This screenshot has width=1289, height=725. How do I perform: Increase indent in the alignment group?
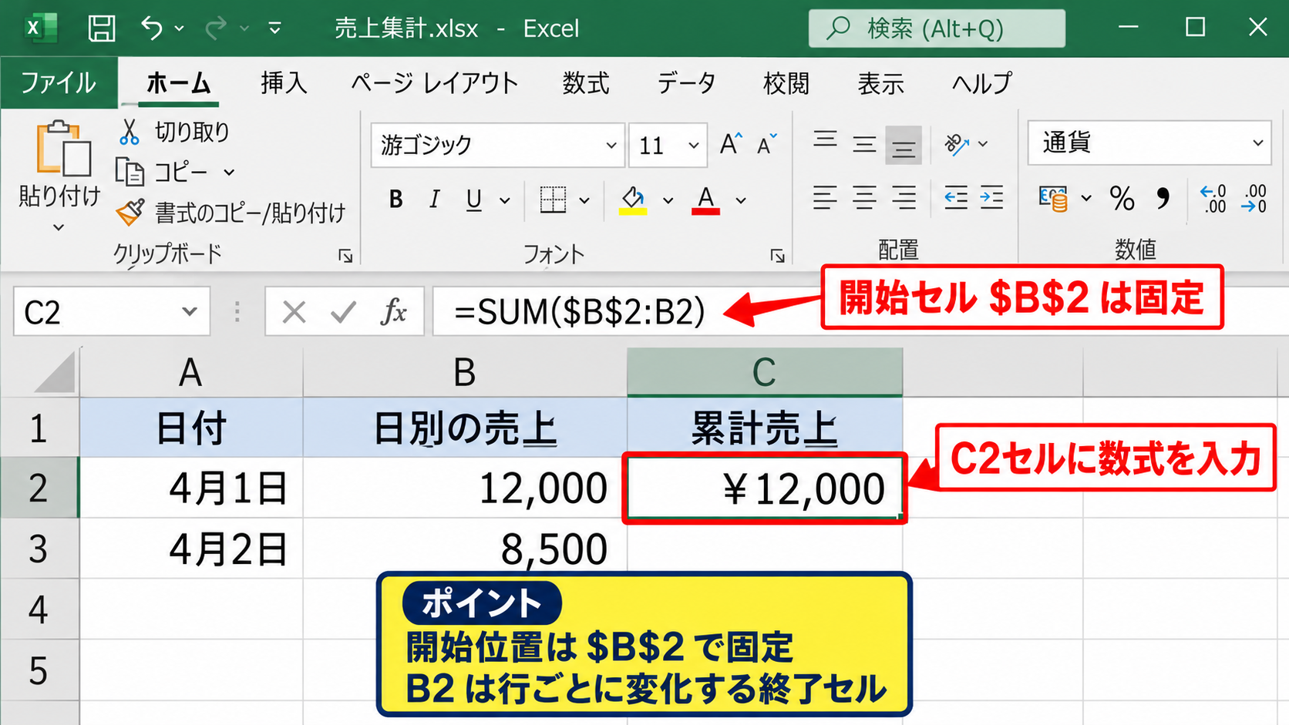coord(992,198)
